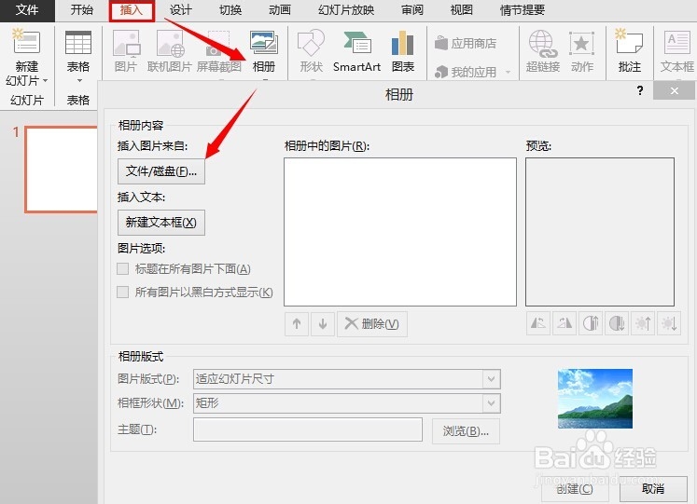
Task: Click the 创建(C) button
Action: pyautogui.click(x=575, y=489)
